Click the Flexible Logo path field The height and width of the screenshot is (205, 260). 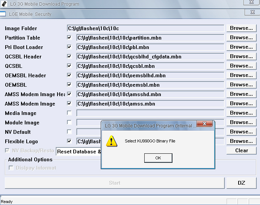tap(89, 141)
